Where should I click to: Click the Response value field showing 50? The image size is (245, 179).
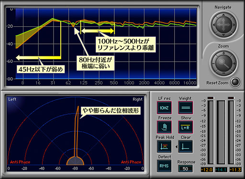tap(185, 168)
